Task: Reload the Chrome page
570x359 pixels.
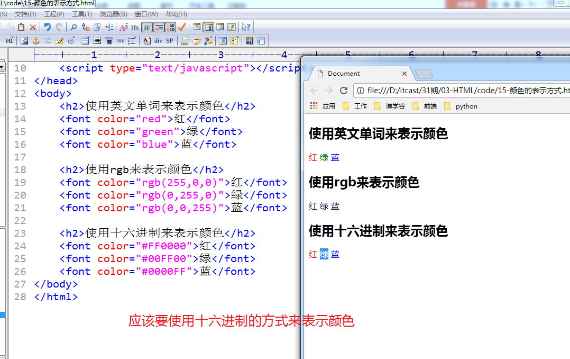Action: (x=344, y=91)
